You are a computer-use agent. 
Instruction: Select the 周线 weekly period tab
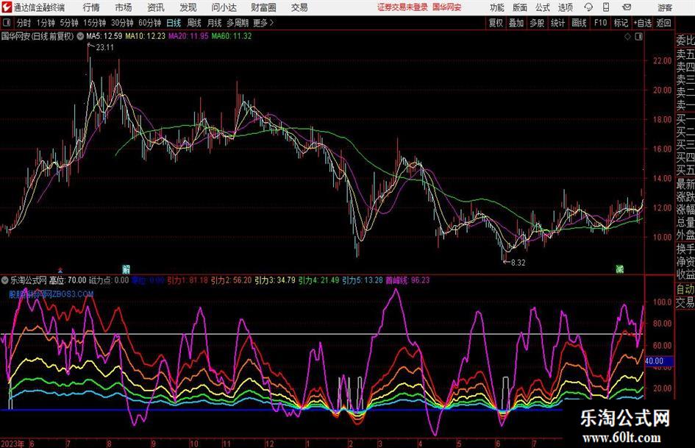click(194, 23)
